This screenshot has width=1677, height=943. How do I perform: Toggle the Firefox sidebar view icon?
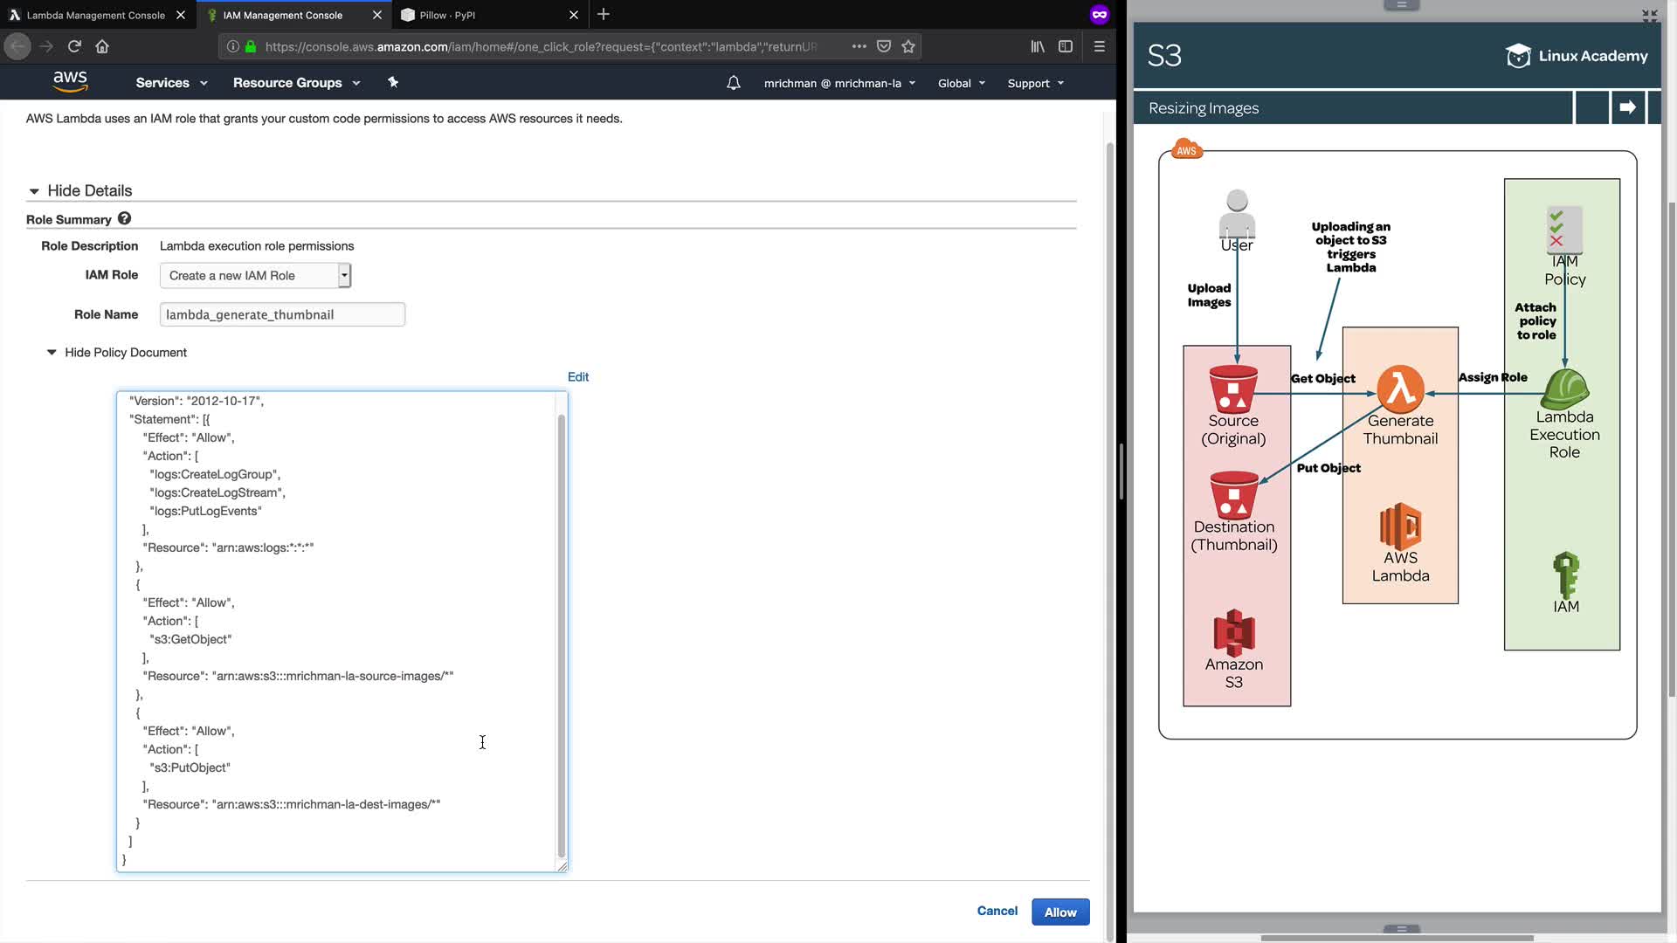(1066, 46)
